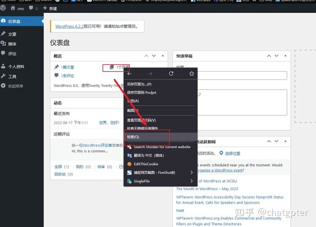This screenshot has height=227, width=316.
Task: Open the 回收站 (0) comments filter
Action: 64,174
